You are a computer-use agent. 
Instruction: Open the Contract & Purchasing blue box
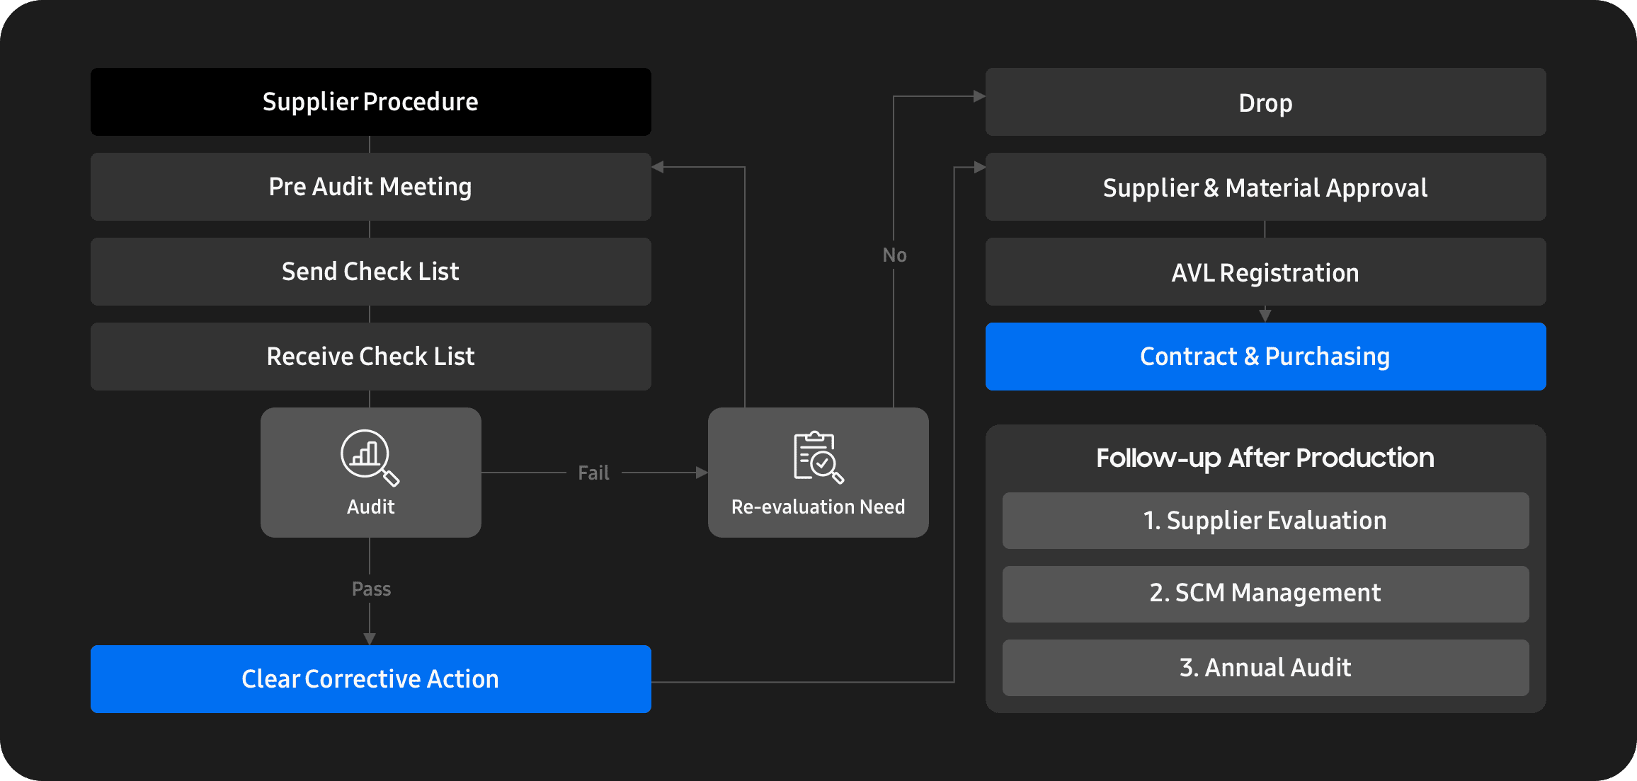(1266, 357)
